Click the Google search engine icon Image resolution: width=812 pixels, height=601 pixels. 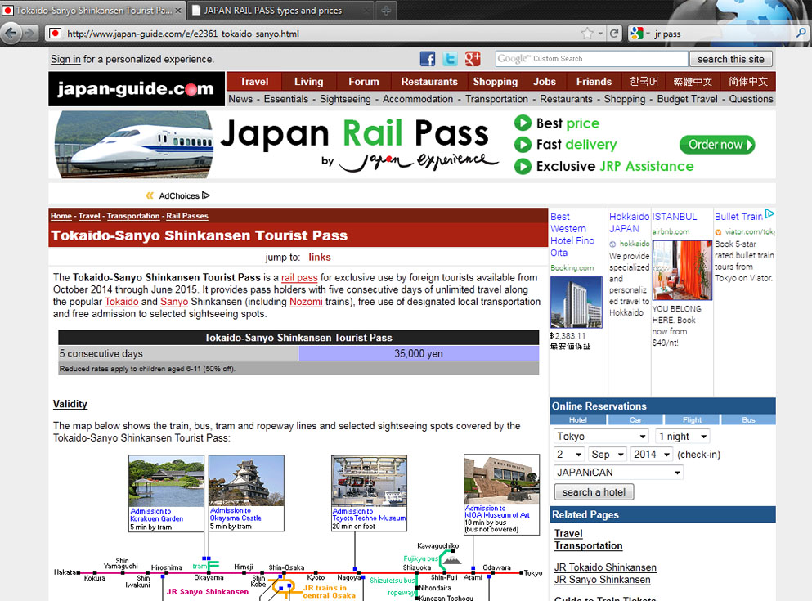point(636,34)
